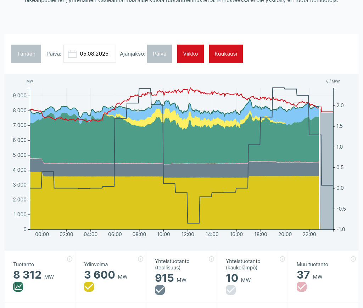Open info icon for Ydinvoima
The width and height of the screenshot is (363, 308).
pyautogui.click(x=140, y=259)
